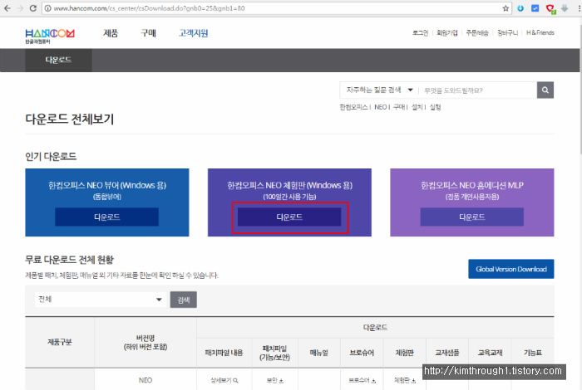Click the NEO keyword link
582x390 pixels.
381,107
